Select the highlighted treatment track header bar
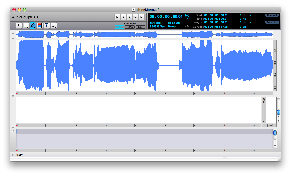 144,131
